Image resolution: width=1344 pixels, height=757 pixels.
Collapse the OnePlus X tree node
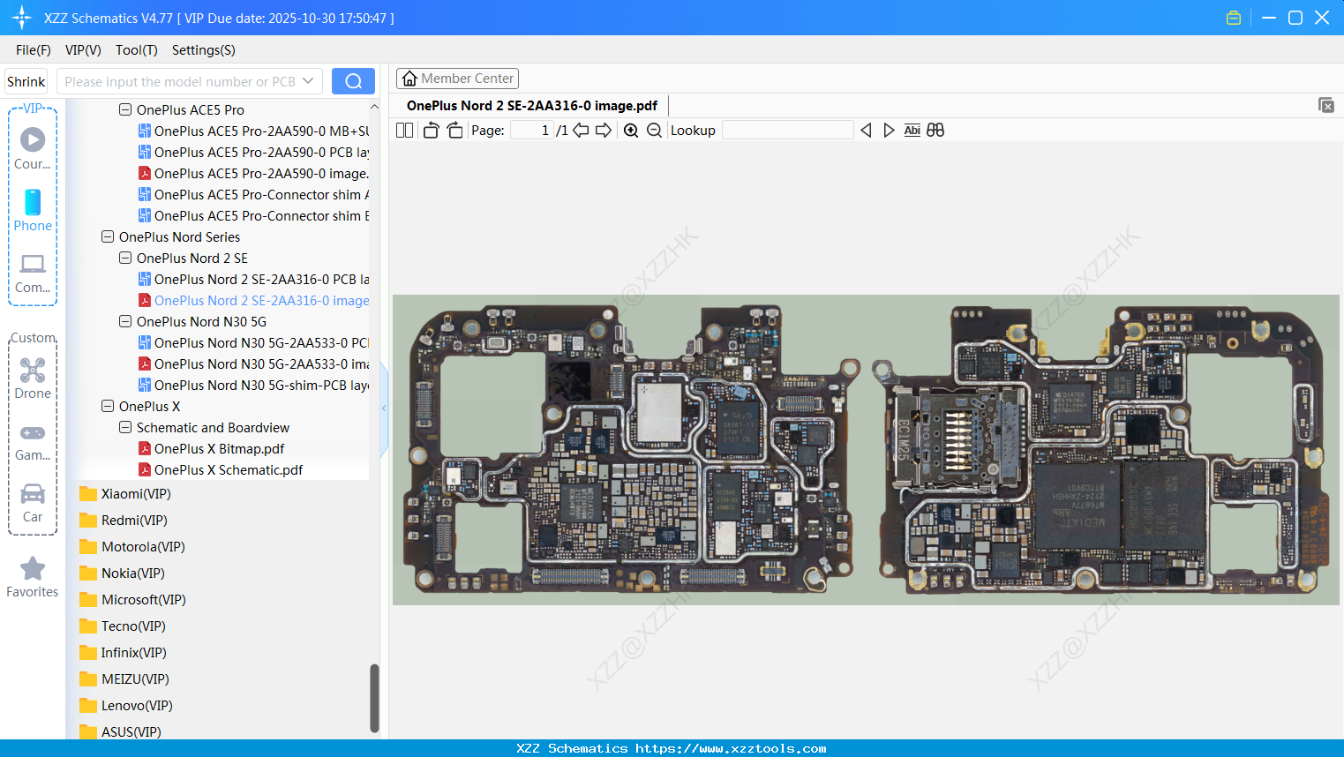[x=108, y=406]
